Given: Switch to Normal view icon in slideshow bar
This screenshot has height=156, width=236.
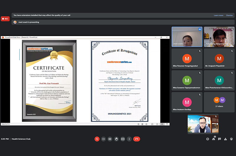Looking at the screenshot, I should point(152,124).
